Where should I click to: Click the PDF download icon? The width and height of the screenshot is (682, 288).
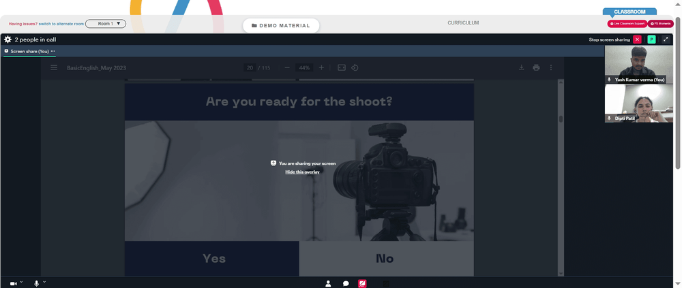pos(522,68)
